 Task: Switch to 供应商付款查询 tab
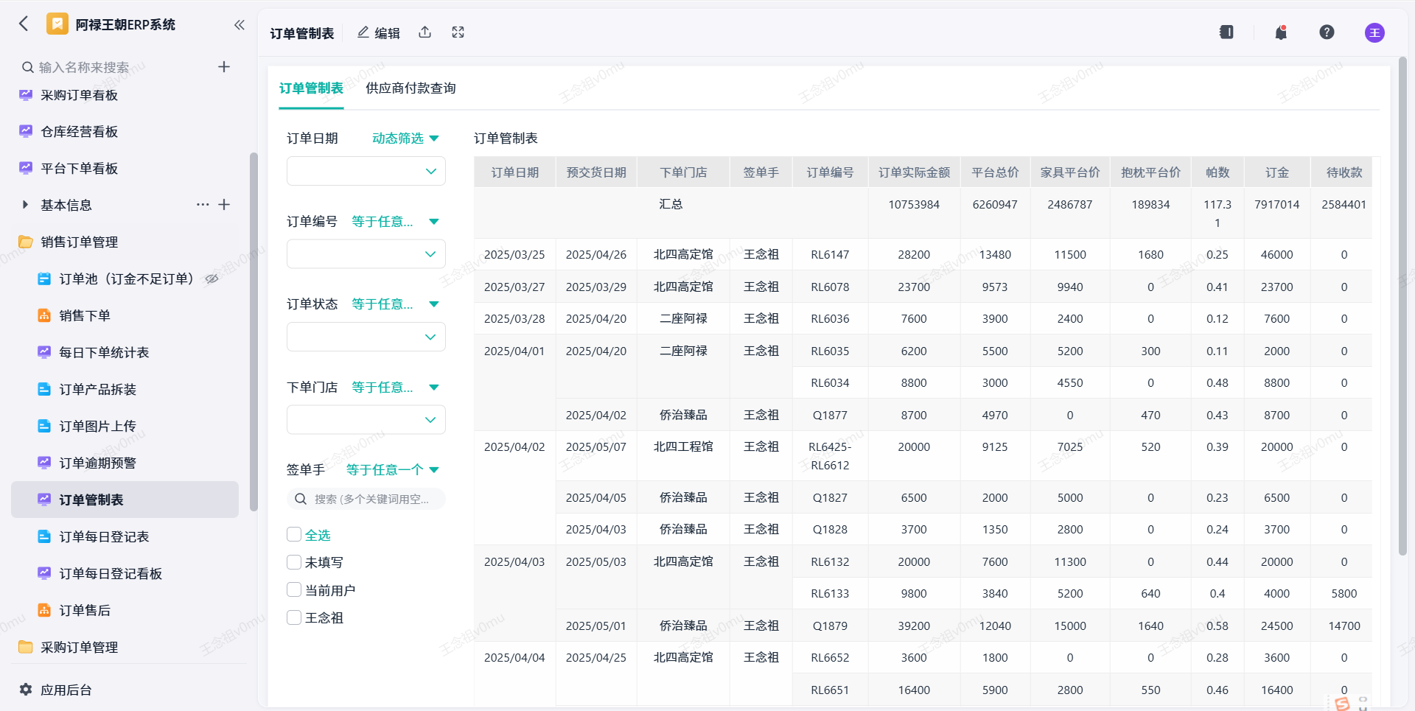click(410, 88)
